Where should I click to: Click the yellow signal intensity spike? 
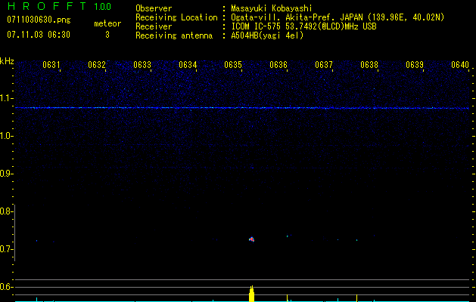coord(252,294)
